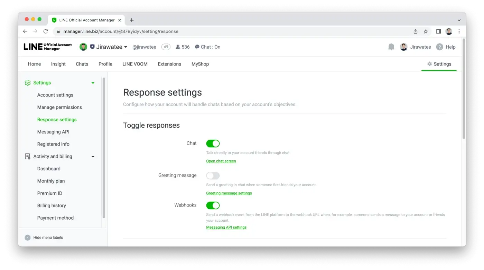Bookmark this page with the star icon

click(x=426, y=31)
